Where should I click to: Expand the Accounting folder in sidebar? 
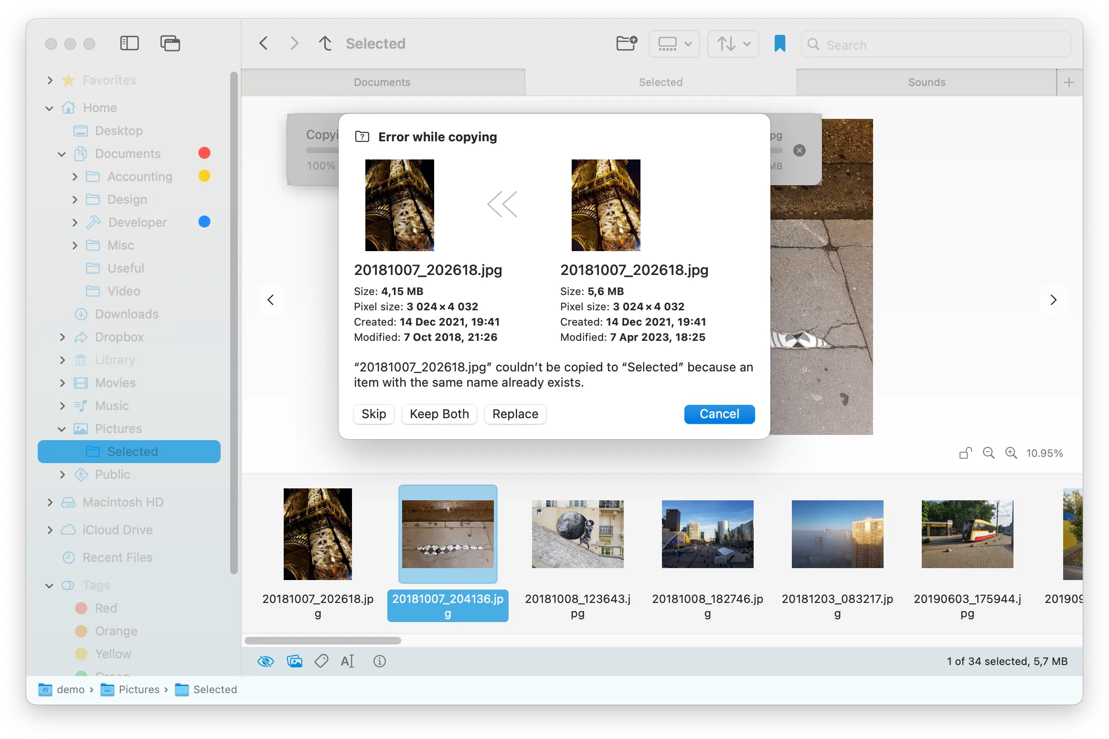(75, 177)
